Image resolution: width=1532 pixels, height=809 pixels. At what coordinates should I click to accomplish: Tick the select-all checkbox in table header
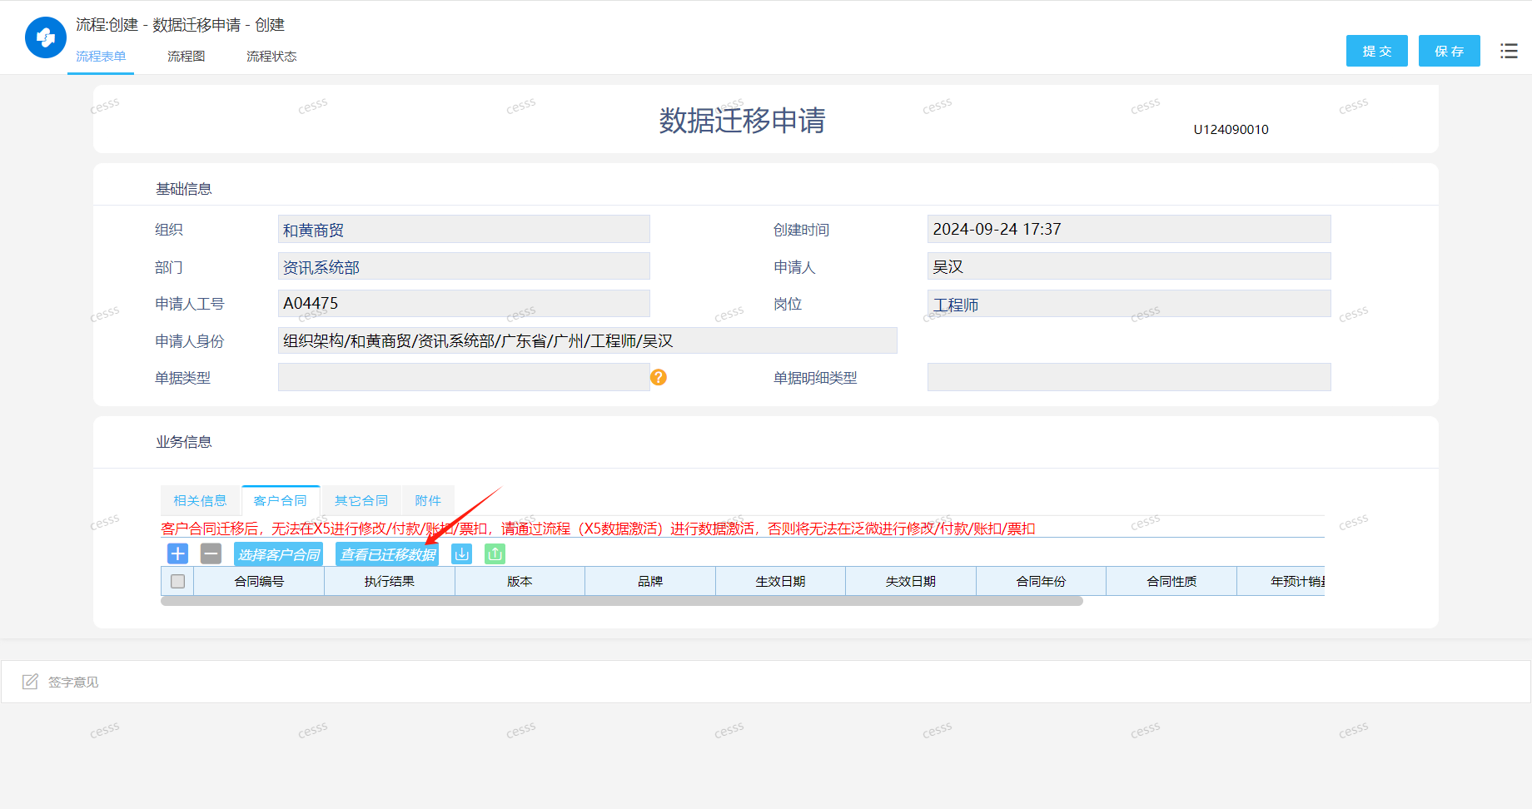[177, 581]
